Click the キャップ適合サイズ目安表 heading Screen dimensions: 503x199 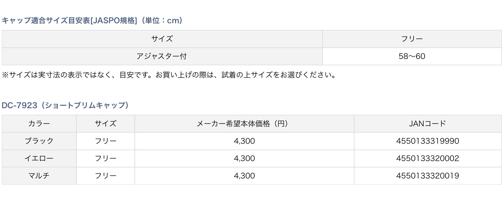coord(92,21)
